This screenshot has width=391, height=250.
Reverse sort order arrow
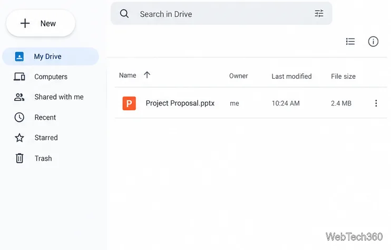click(147, 75)
